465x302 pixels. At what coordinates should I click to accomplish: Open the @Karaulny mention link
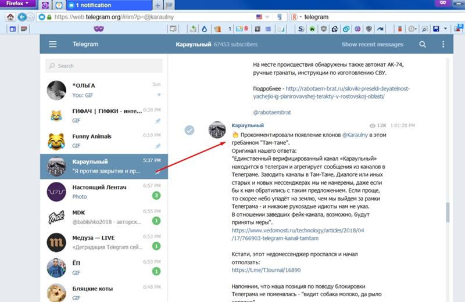click(355, 135)
